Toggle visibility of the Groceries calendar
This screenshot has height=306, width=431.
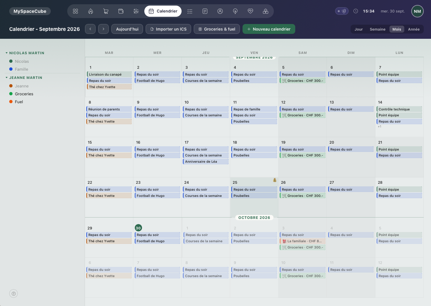[x=21, y=94]
